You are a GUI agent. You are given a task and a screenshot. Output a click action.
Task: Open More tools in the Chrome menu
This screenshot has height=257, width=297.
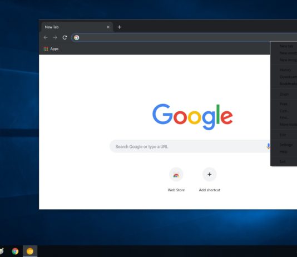284,125
